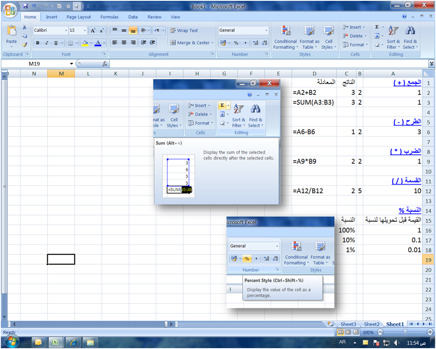Click the Merge & Center button

(192, 43)
